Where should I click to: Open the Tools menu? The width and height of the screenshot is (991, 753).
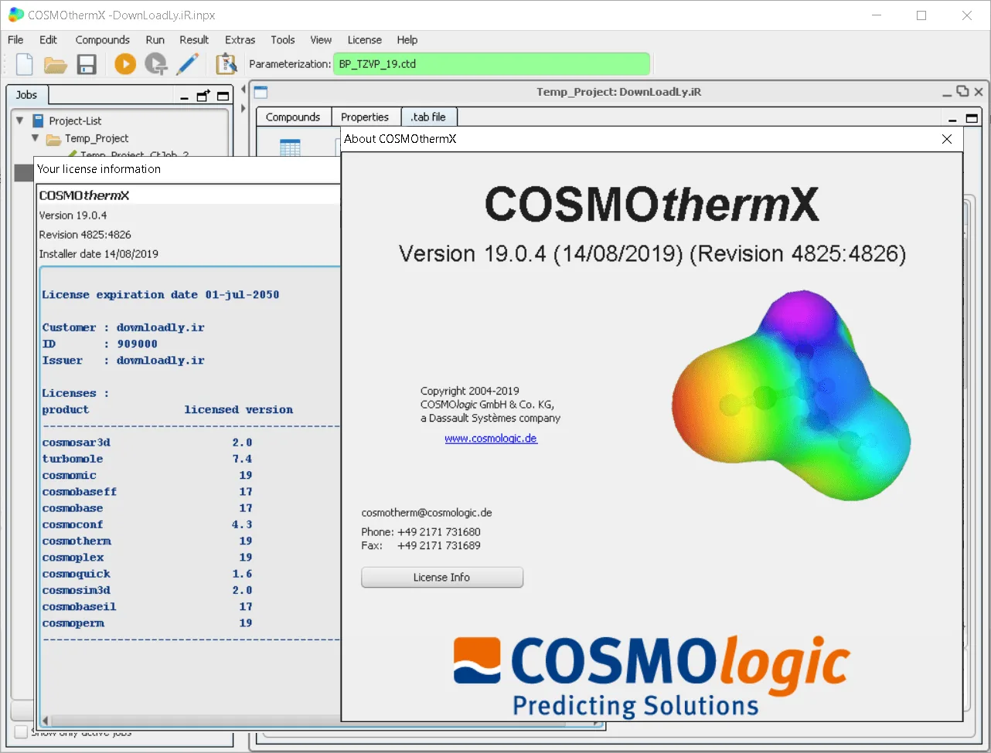(x=282, y=39)
